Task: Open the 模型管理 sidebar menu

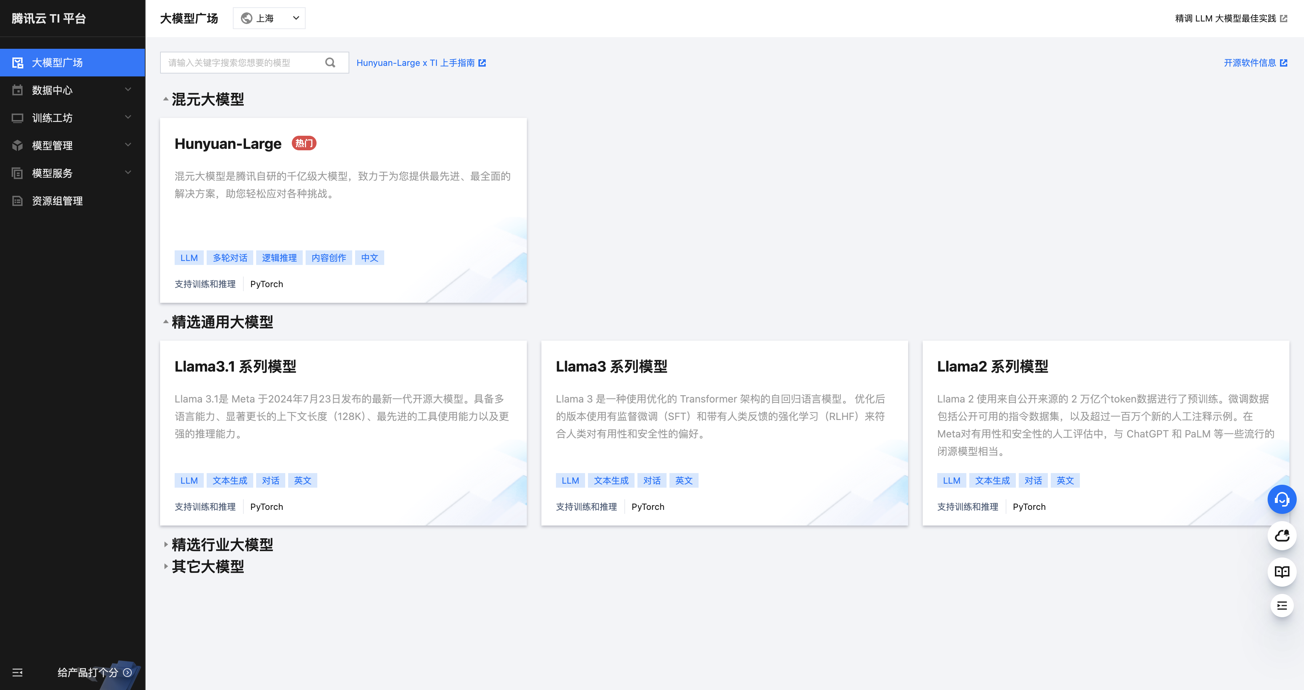Action: pos(72,146)
